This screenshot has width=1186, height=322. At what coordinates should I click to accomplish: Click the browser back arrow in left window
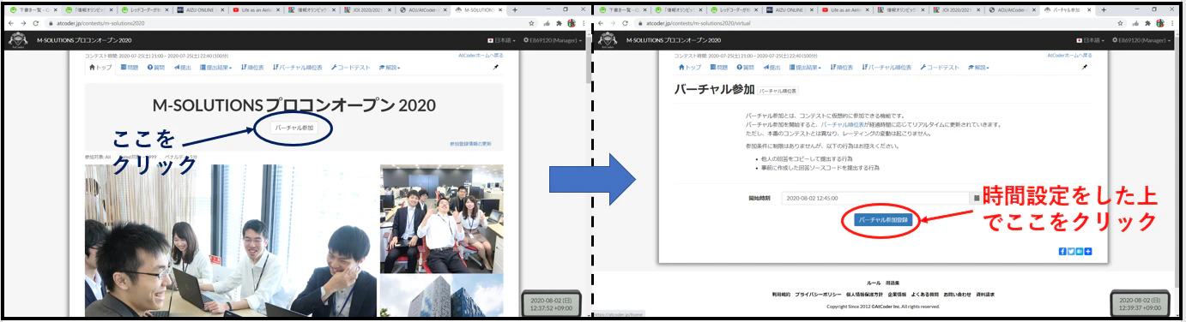(10, 23)
